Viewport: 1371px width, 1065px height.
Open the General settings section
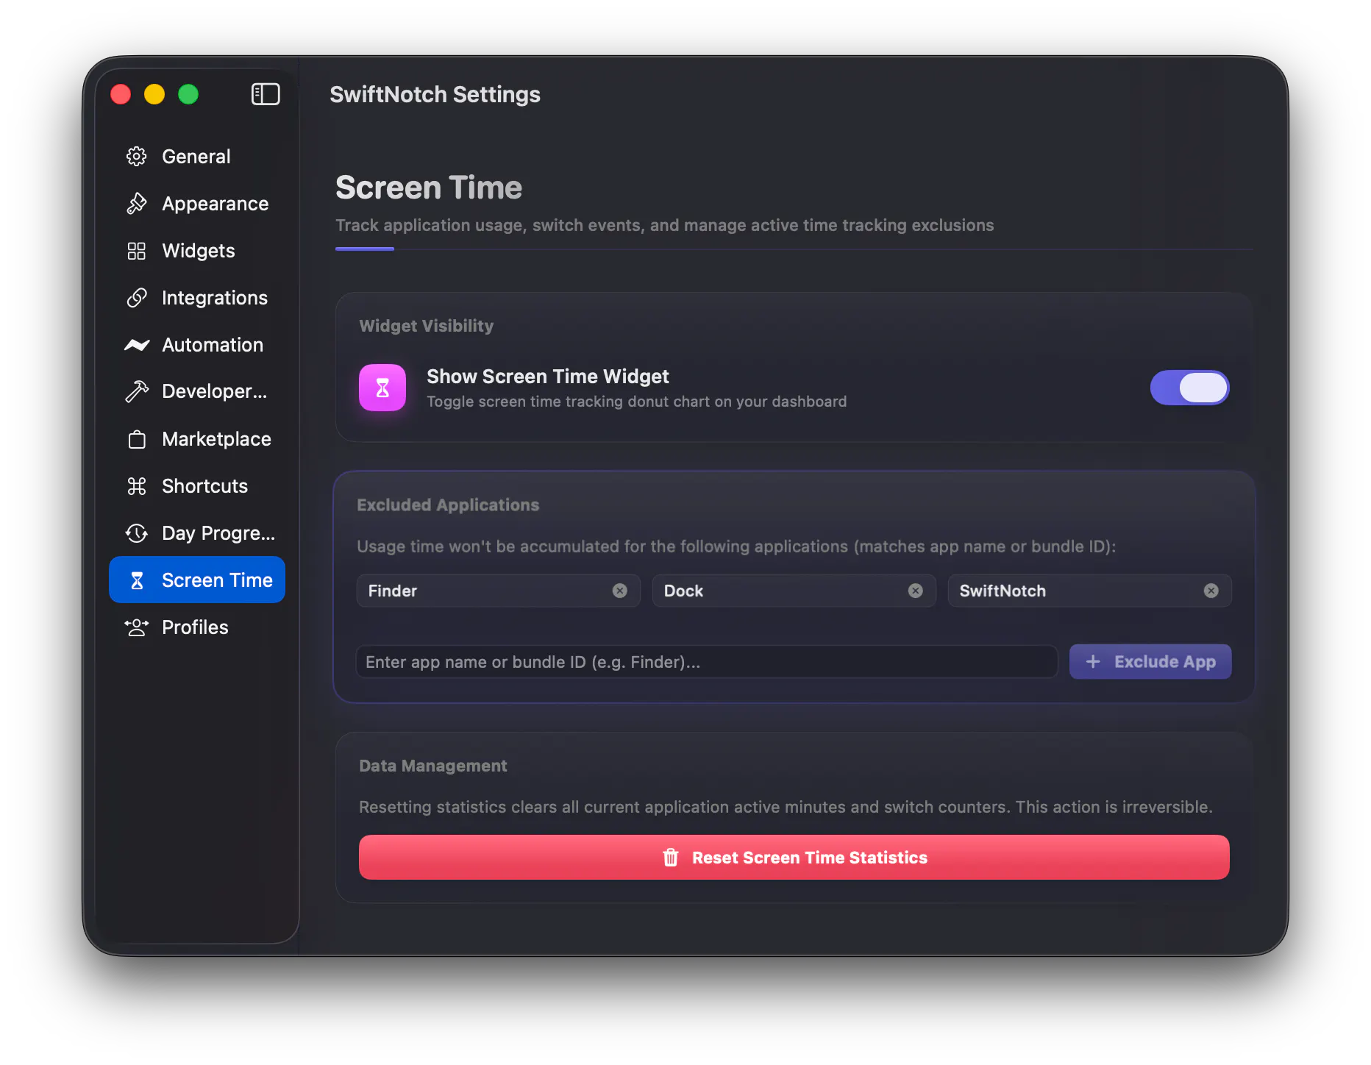197,157
